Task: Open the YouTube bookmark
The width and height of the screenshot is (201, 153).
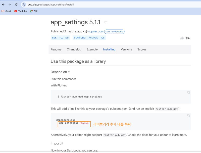Action: point(21,11)
